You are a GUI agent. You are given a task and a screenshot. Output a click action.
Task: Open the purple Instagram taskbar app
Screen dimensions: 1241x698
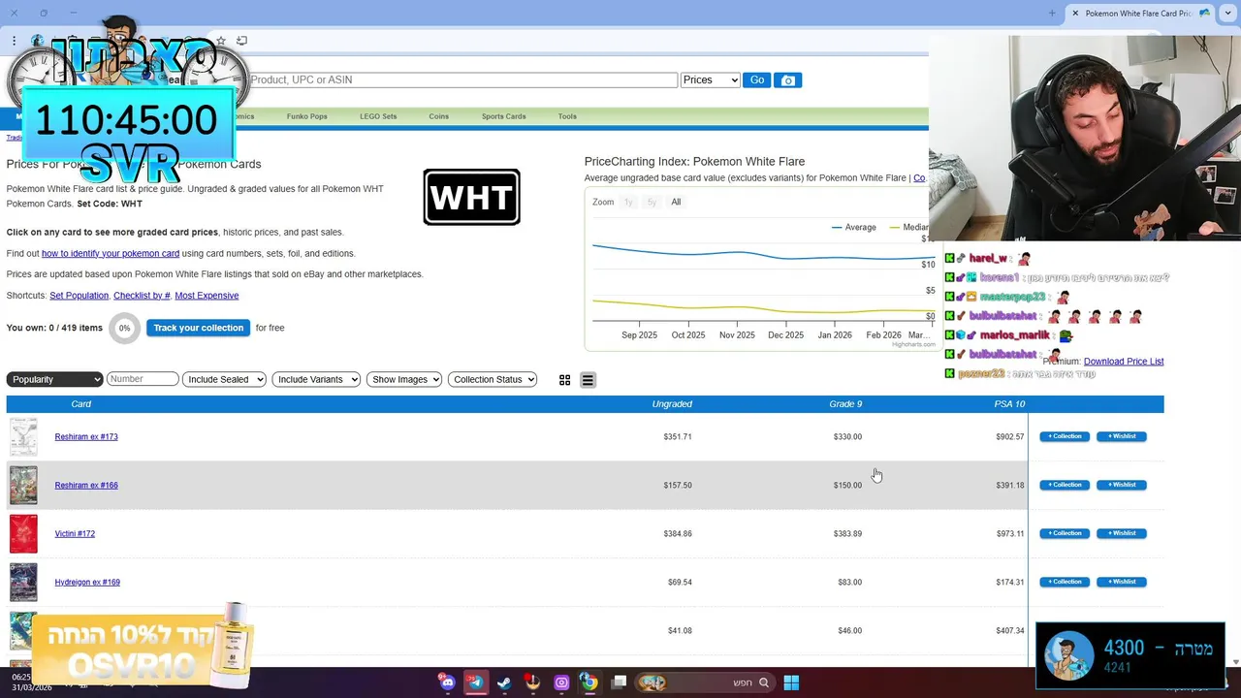(561, 682)
